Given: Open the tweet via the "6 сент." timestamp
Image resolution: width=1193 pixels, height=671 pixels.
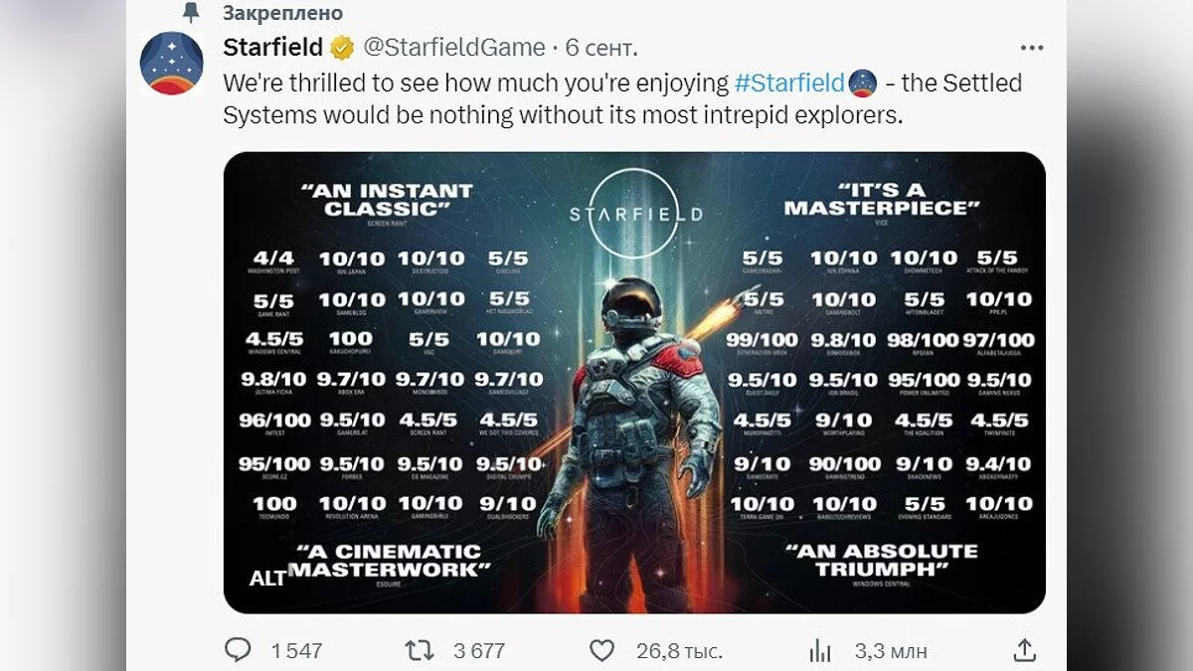Looking at the screenshot, I should (x=601, y=47).
